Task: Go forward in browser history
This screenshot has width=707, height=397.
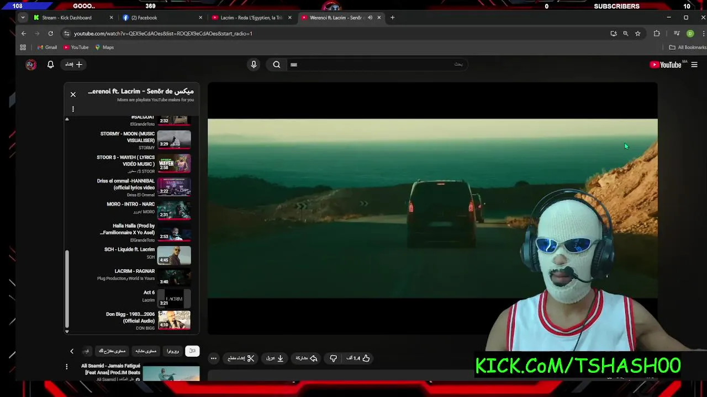Action: [x=37, y=34]
